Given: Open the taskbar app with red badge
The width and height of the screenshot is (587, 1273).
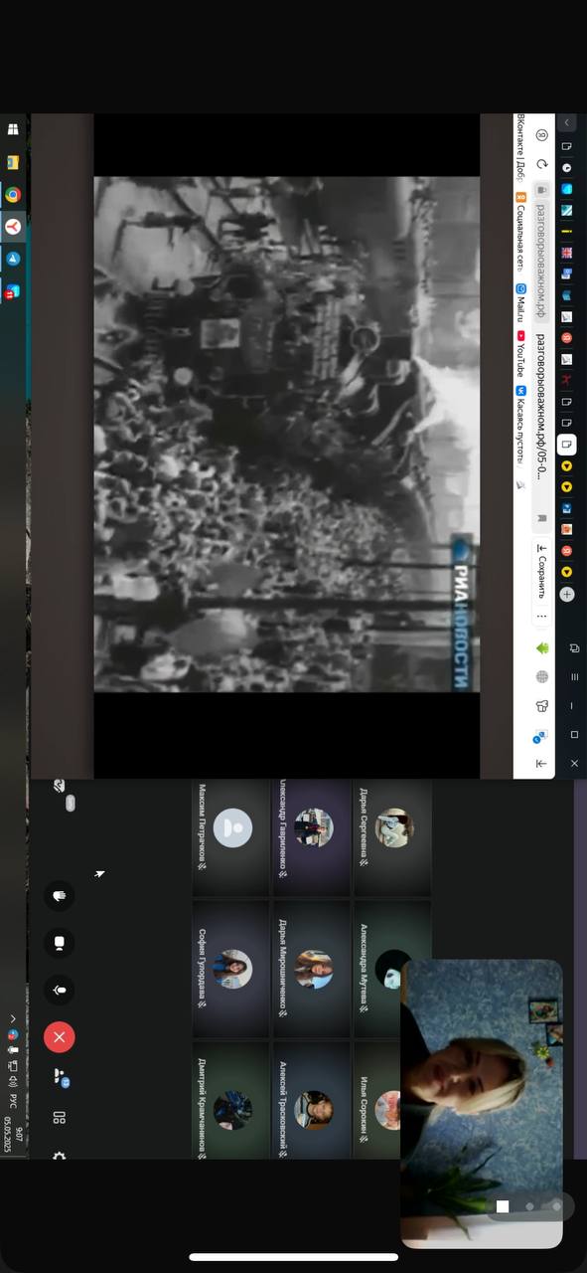Looking at the screenshot, I should point(13,292).
